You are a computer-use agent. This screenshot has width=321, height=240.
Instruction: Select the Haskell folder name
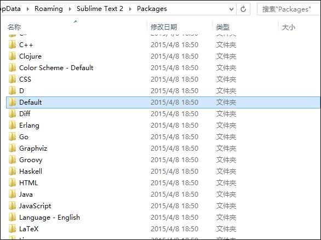(31, 171)
